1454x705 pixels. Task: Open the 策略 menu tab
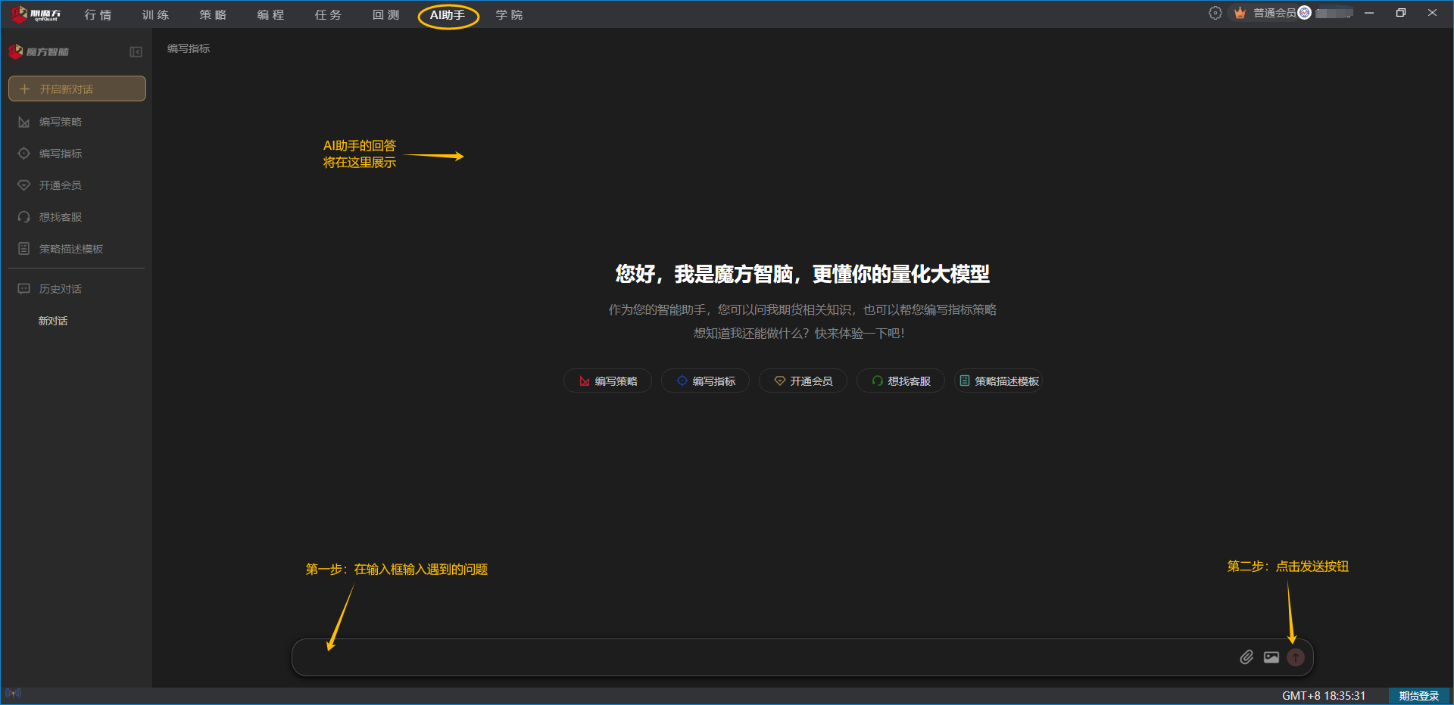(x=214, y=15)
